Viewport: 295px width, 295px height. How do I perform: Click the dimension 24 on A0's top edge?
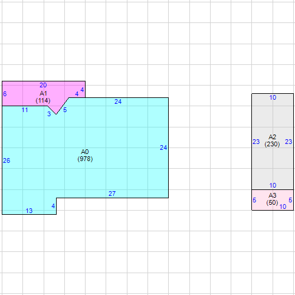[118, 101]
